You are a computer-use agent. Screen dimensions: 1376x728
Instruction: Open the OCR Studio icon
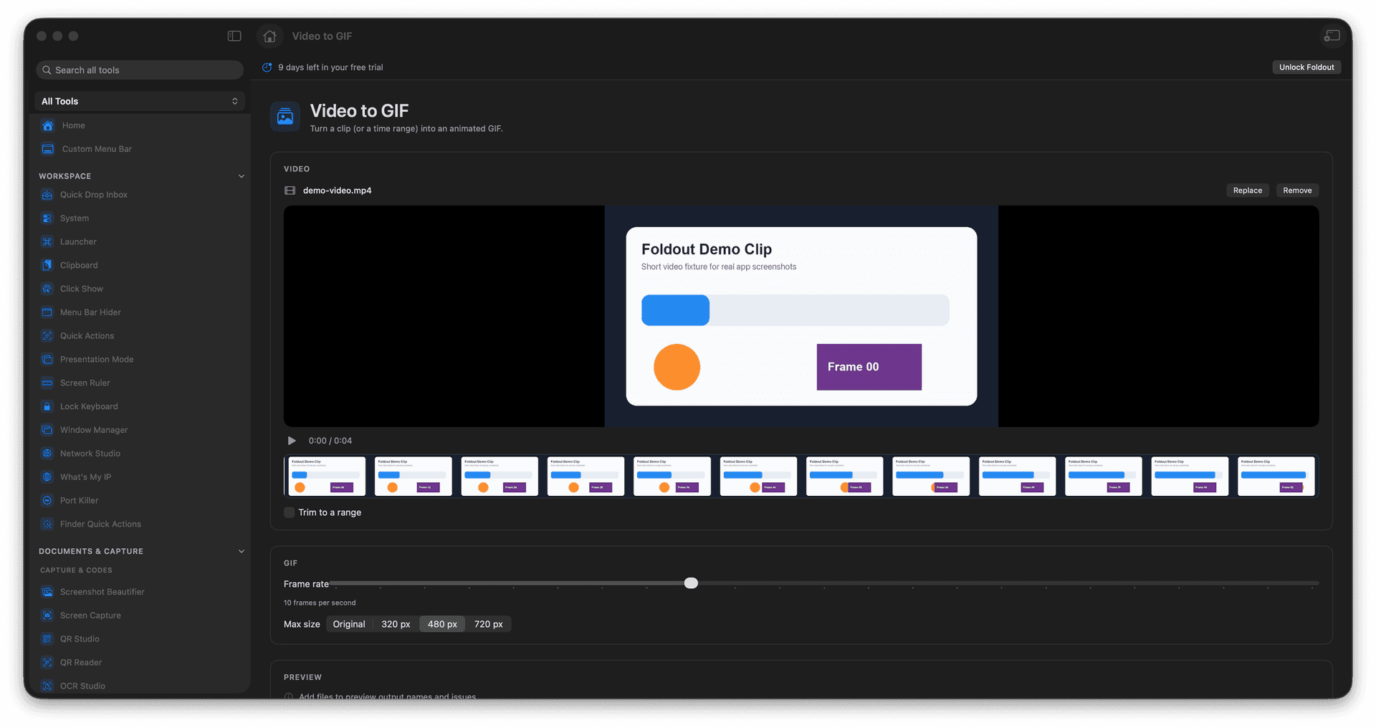[x=47, y=686]
